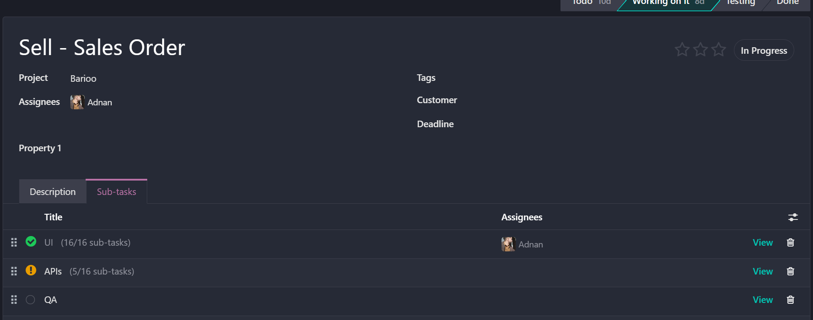Click the drag handle of UI sub-task
The width and height of the screenshot is (813, 320).
pos(14,243)
